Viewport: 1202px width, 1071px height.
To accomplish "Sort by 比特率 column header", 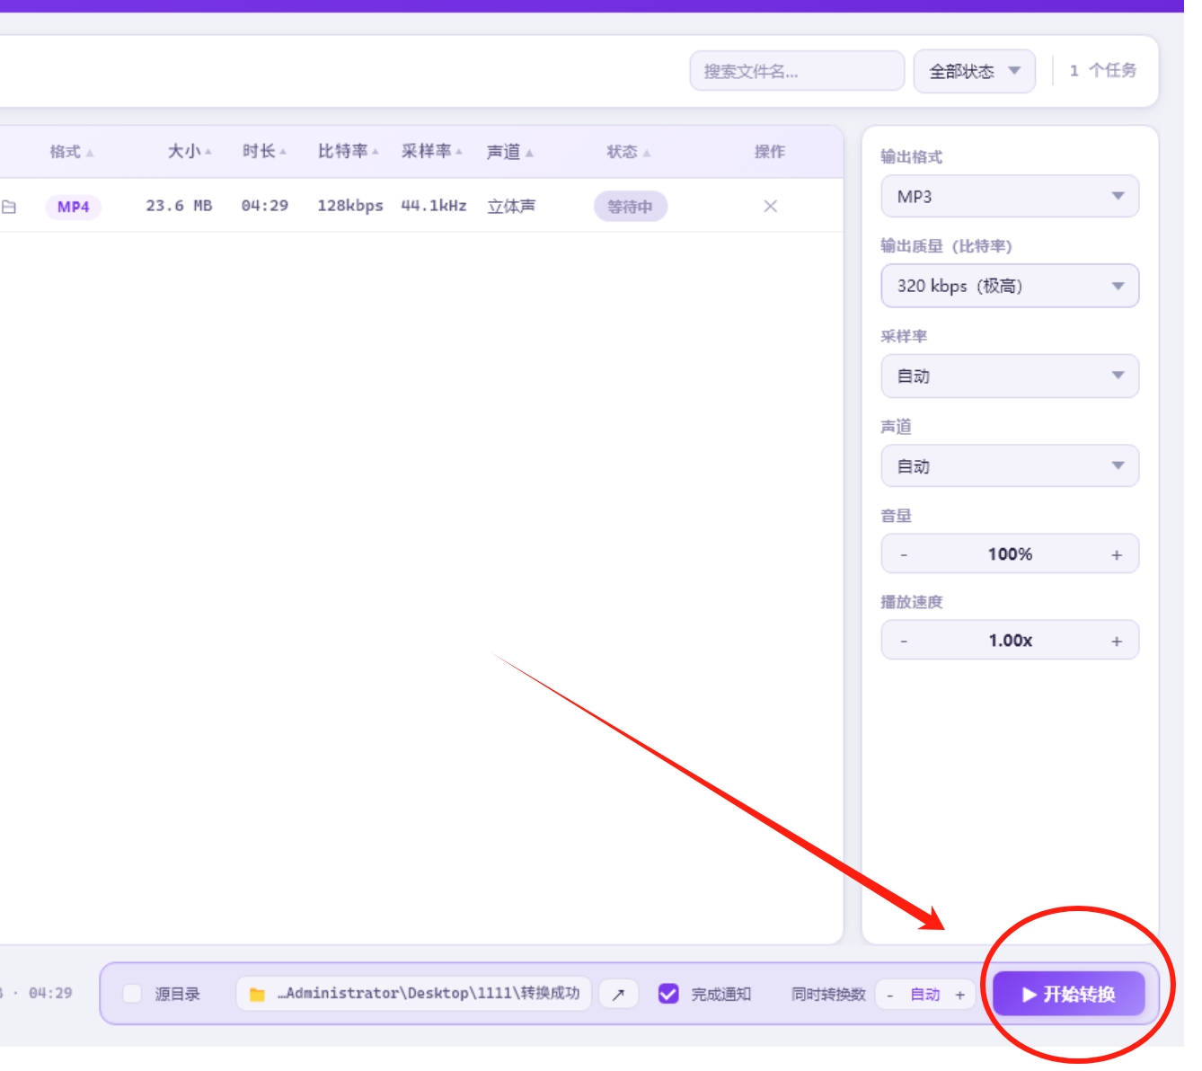I will (349, 152).
